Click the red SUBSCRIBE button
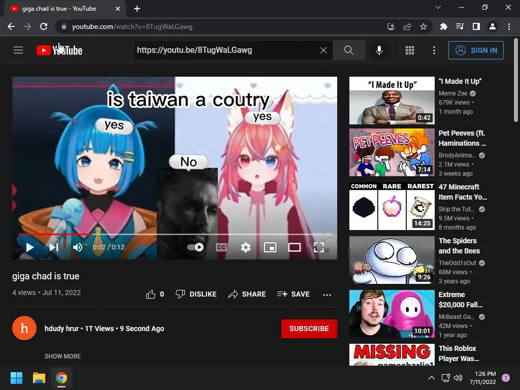This screenshot has width=520, height=390. pos(309,329)
